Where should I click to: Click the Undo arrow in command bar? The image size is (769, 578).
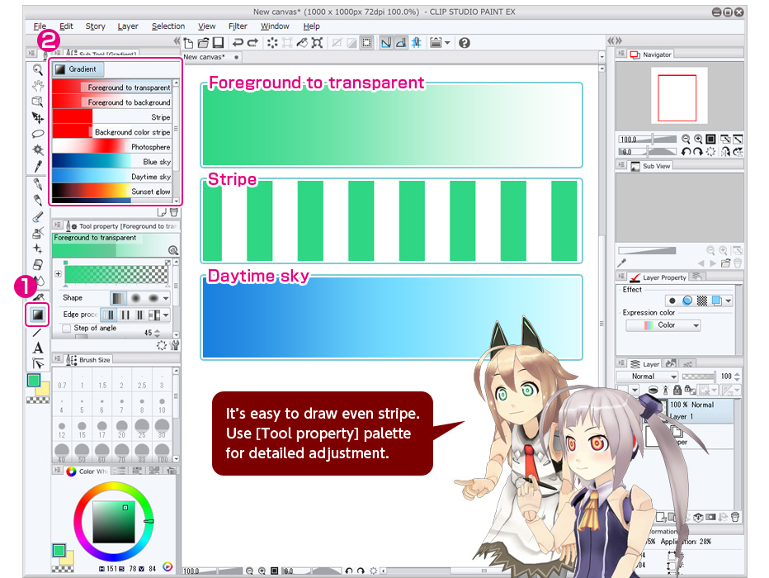click(238, 43)
